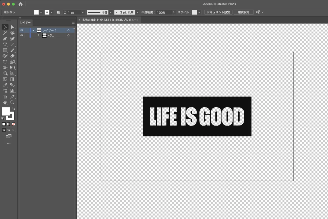This screenshot has height=219, width=328.
Task: Switch to the 名称未設定-1 document tab
Action: pyautogui.click(x=110, y=20)
